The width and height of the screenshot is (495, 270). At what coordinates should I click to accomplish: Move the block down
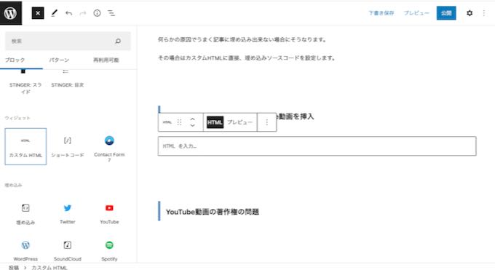coord(192,125)
